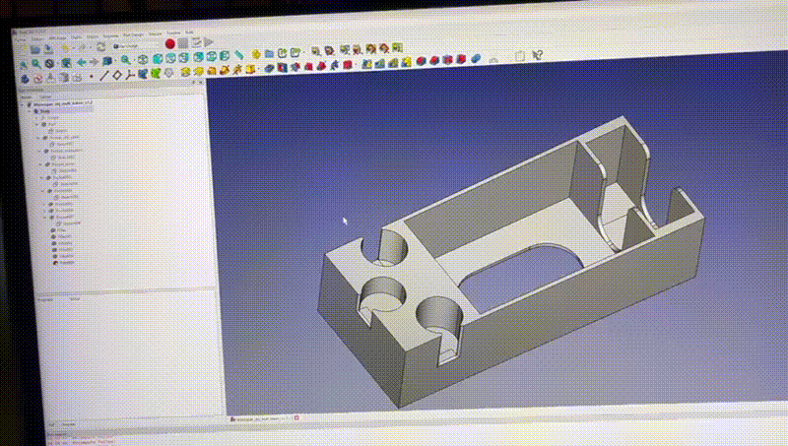Click the model's center circular hole
The height and width of the screenshot is (446, 788).
(383, 293)
